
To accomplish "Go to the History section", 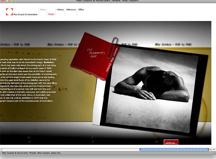I will (x=60, y=9).
